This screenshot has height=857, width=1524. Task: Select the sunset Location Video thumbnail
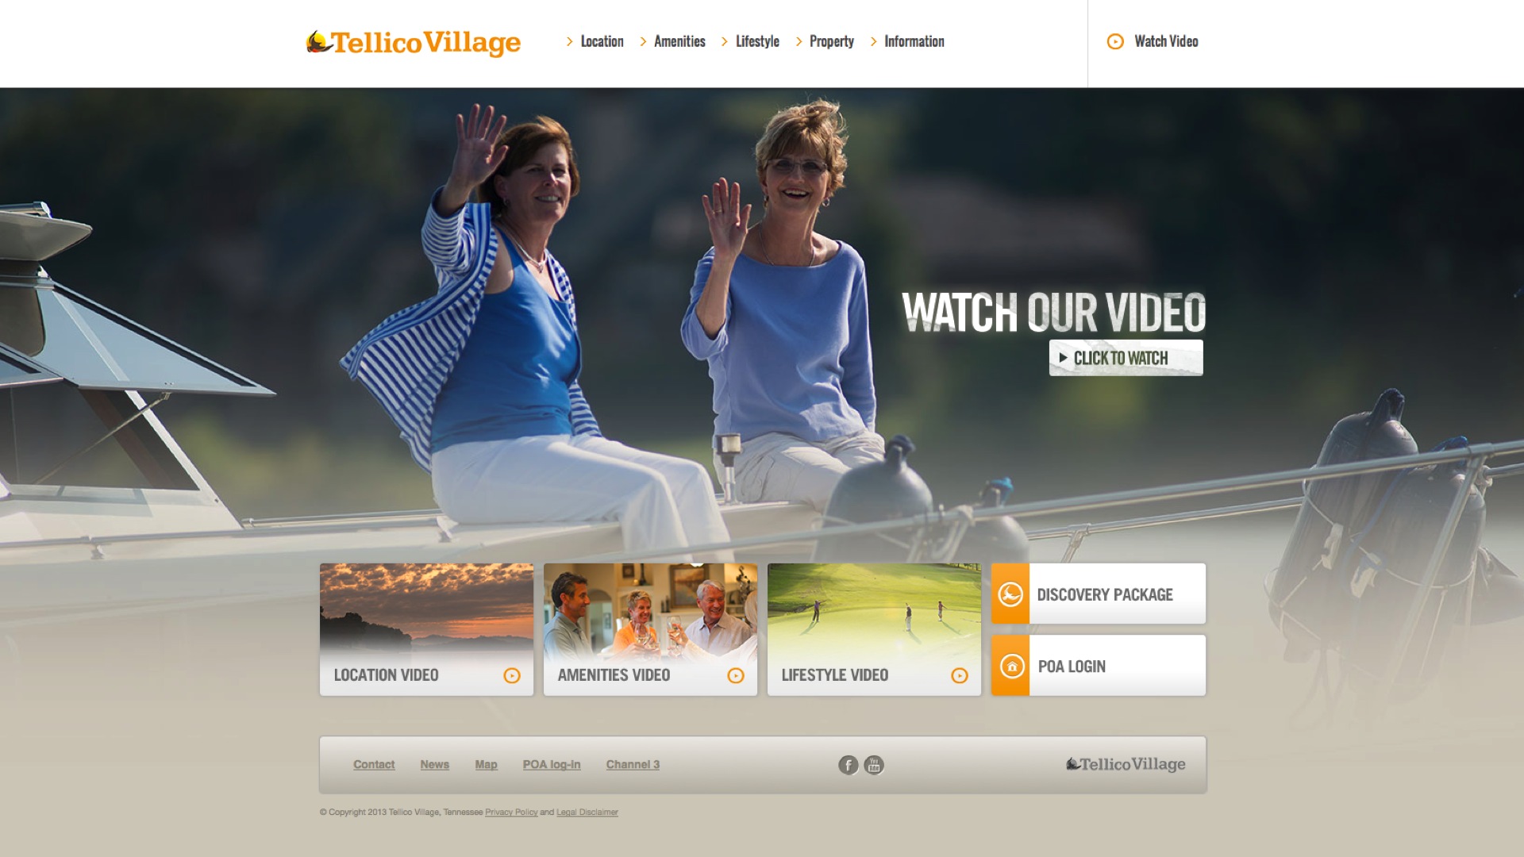[x=426, y=607]
